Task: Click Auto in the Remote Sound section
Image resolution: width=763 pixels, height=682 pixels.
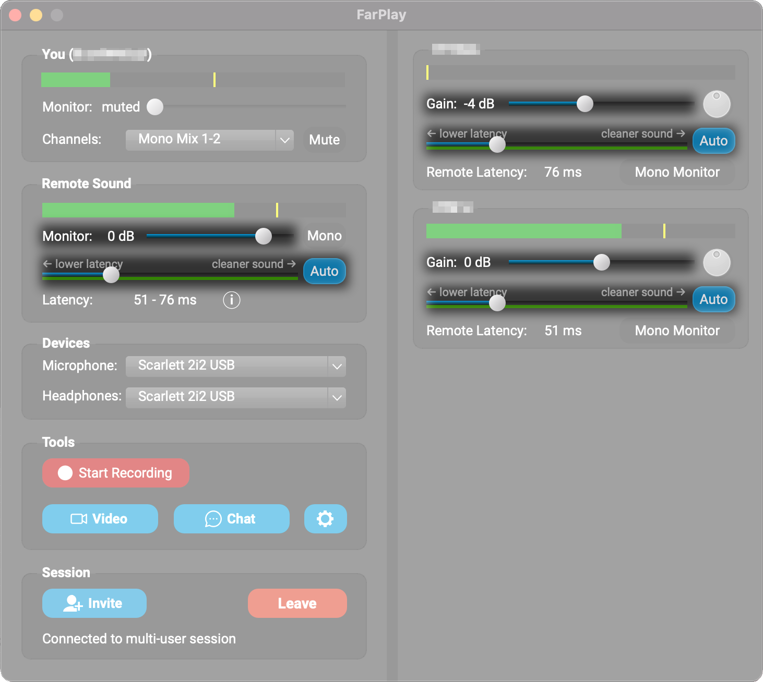Action: 324,271
